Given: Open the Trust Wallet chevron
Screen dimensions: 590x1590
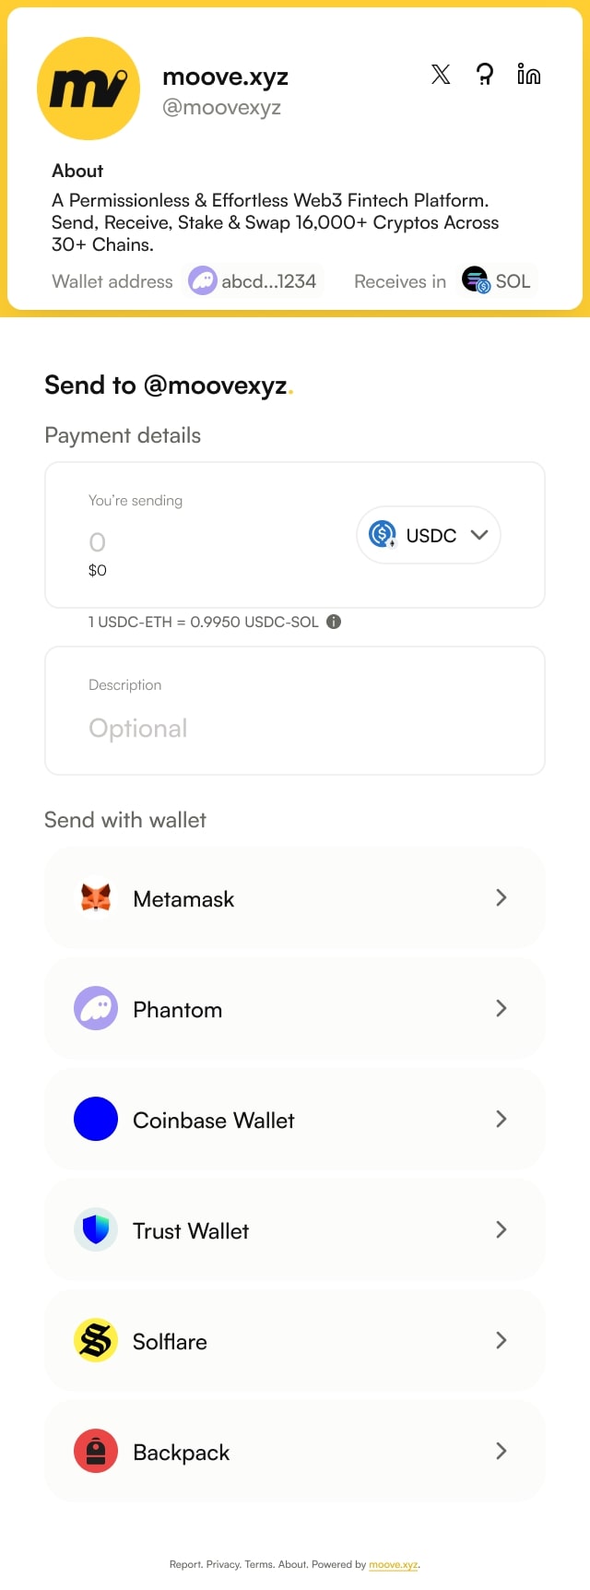Looking at the screenshot, I should click(x=501, y=1230).
